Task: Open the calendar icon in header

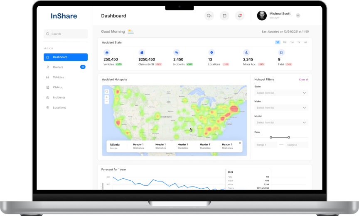Action: click(224, 16)
